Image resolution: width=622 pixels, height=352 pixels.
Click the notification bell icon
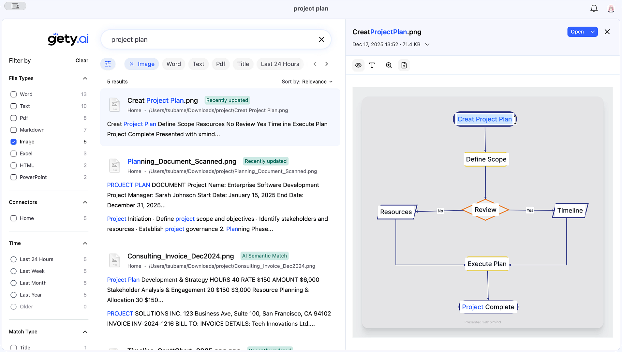tap(594, 9)
